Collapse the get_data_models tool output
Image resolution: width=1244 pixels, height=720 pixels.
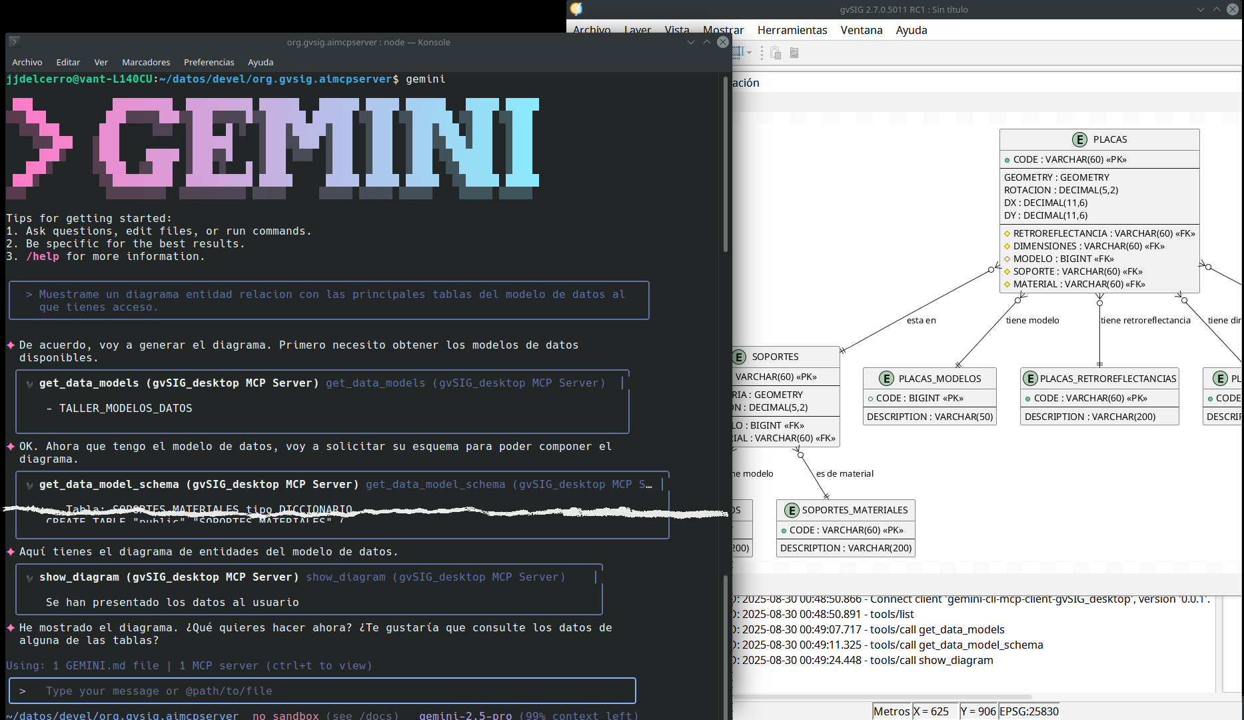30,384
